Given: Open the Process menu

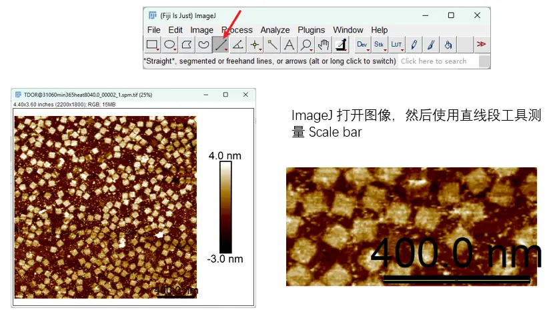Looking at the screenshot, I should [237, 30].
